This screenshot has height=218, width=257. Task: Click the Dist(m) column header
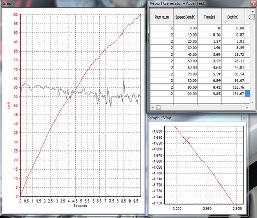coord(233,17)
